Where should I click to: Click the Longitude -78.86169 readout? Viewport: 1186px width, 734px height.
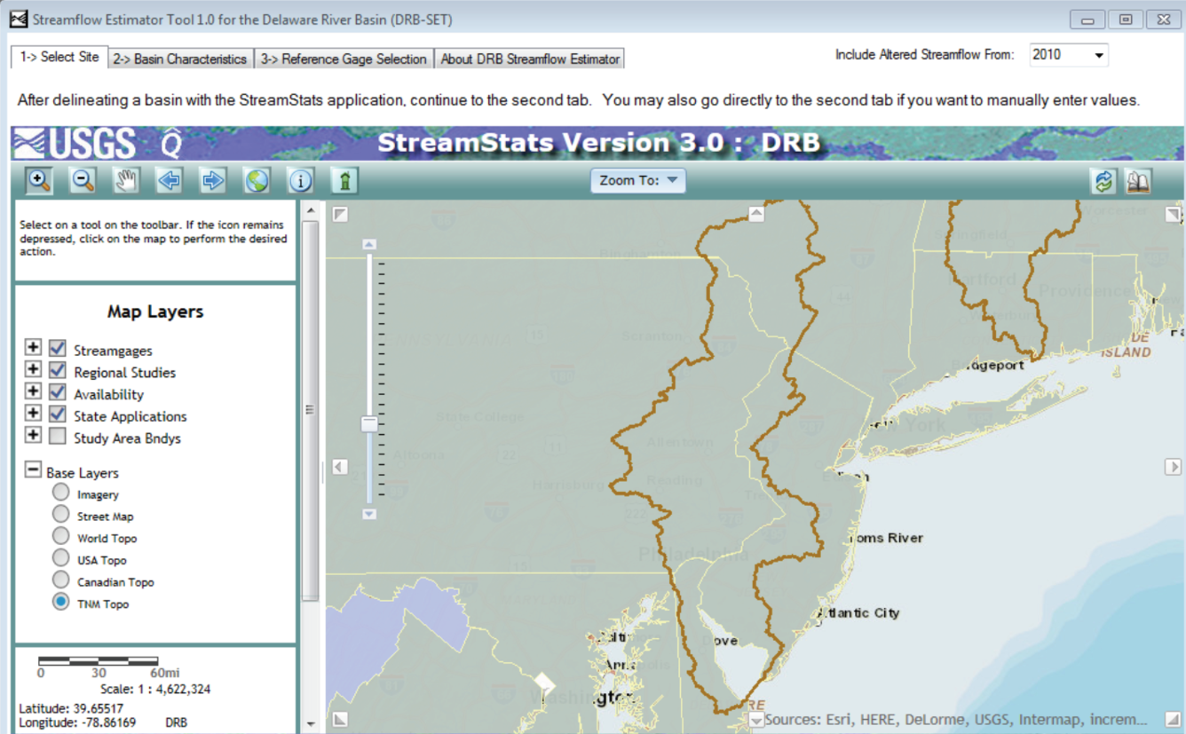click(x=76, y=722)
